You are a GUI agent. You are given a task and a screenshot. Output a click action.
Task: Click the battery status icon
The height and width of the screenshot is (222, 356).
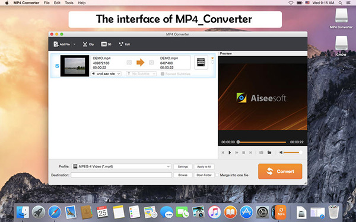coord(300,3)
